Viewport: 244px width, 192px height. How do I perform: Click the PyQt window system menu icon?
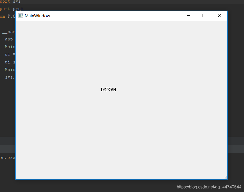click(x=20, y=16)
